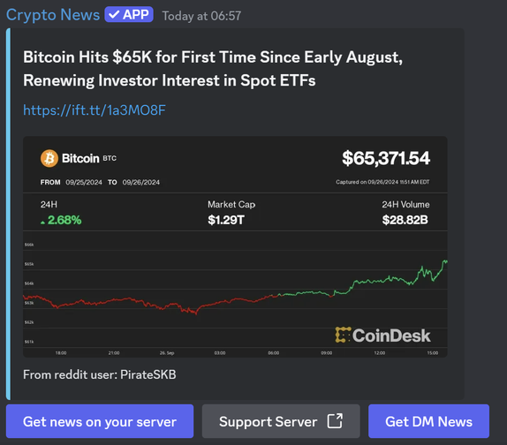
Task: Click the verified APP badge
Action: [129, 14]
